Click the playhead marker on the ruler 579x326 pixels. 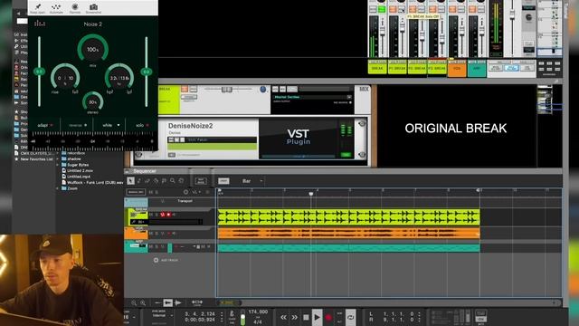(311, 194)
